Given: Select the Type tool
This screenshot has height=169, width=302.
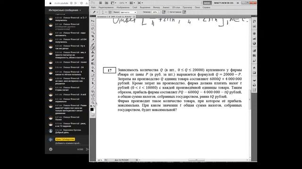Looking at the screenshot, I should [93, 79].
